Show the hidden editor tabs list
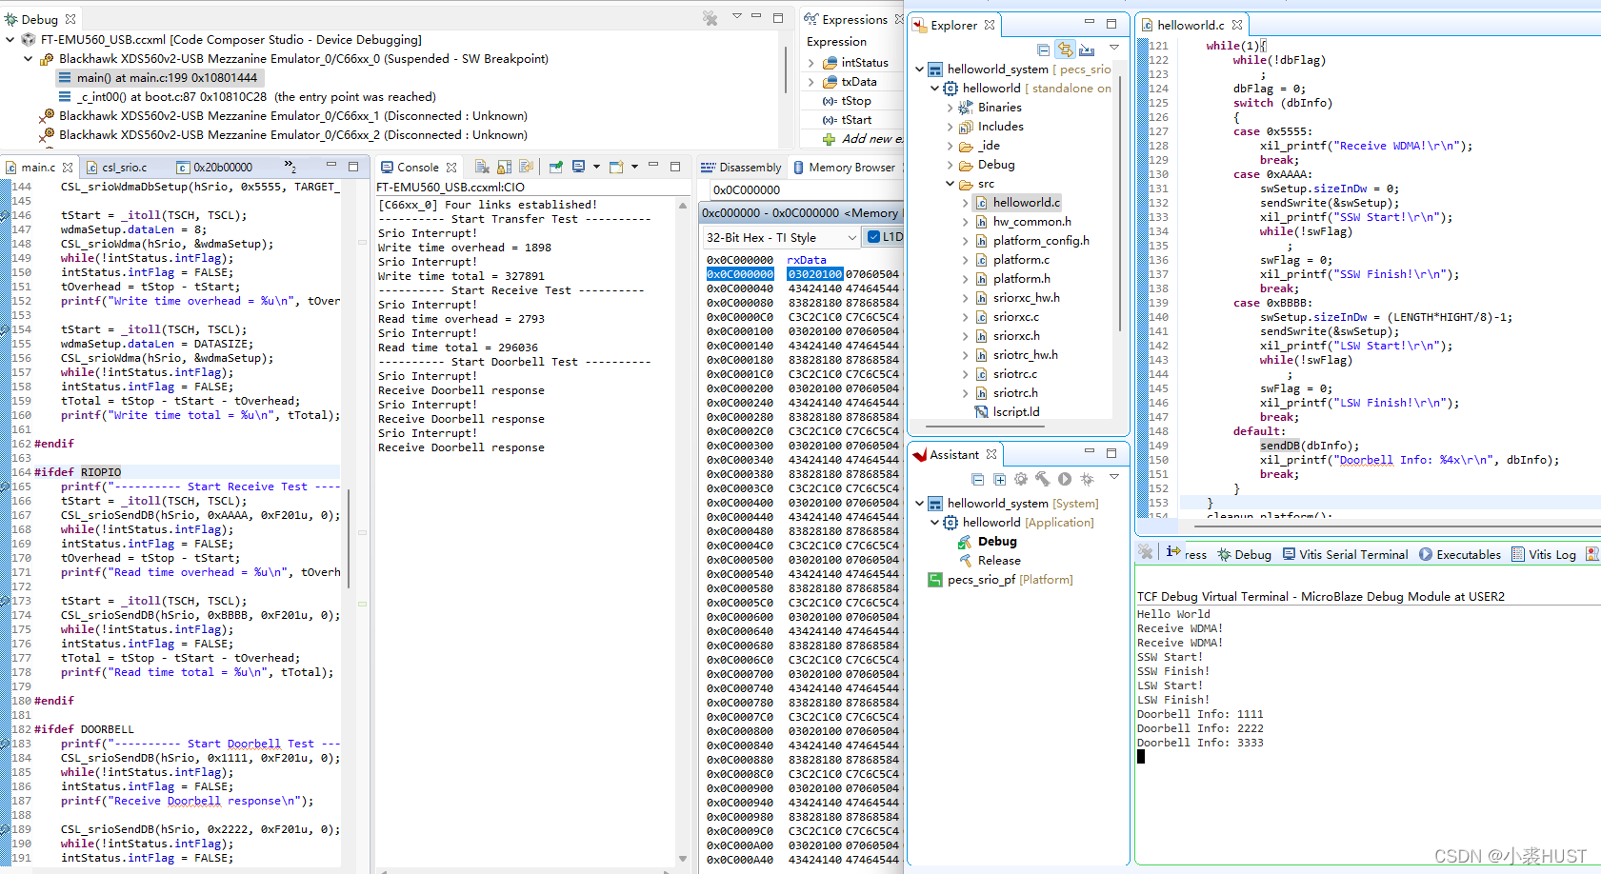The height and width of the screenshot is (874, 1601). [x=290, y=168]
